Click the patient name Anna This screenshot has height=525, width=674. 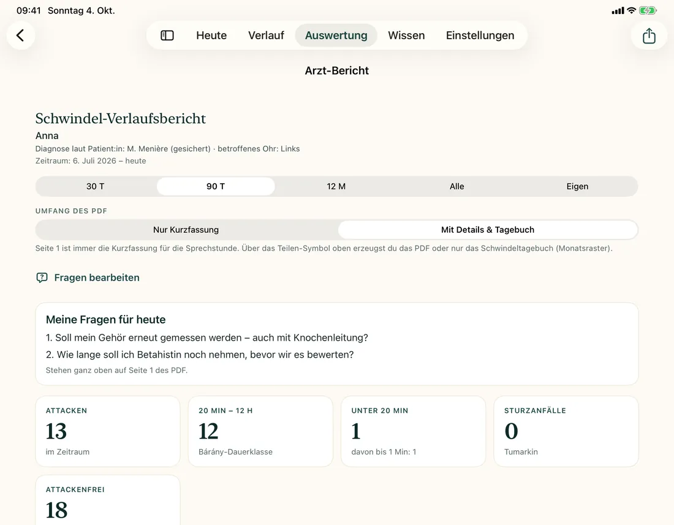pyautogui.click(x=47, y=136)
